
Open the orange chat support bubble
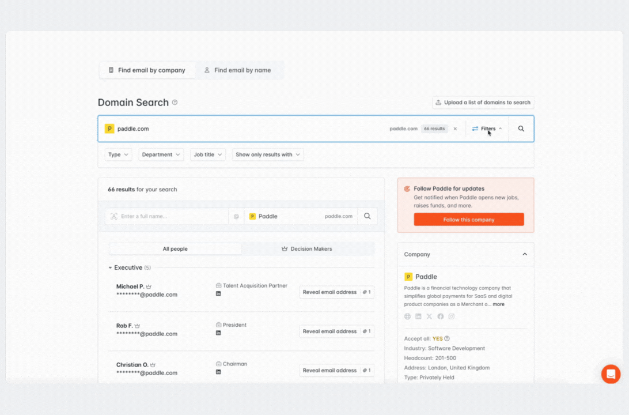(611, 374)
